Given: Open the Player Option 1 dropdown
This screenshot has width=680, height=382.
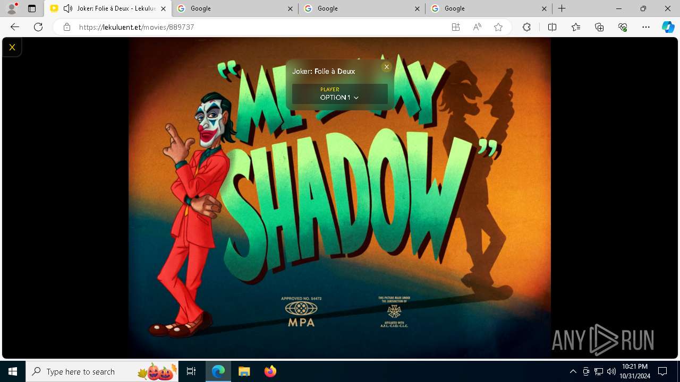Looking at the screenshot, I should [339, 94].
